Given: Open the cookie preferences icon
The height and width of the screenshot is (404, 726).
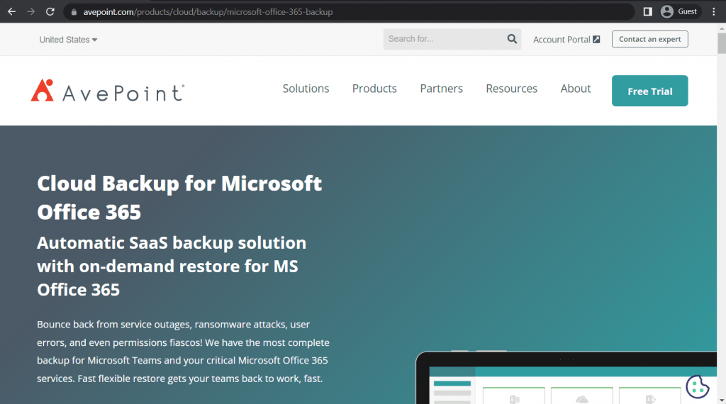Looking at the screenshot, I should coord(698,386).
